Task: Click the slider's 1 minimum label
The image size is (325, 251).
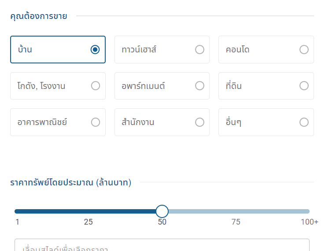Action: click(x=17, y=222)
